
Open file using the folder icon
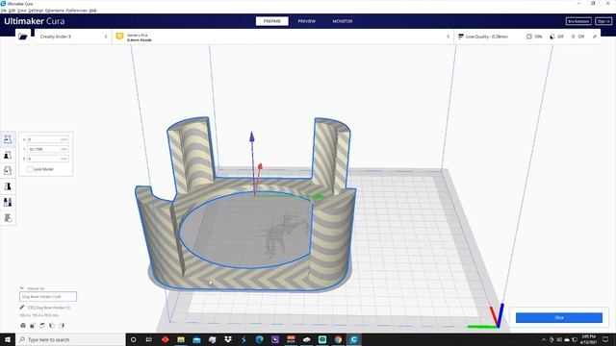coord(23,37)
